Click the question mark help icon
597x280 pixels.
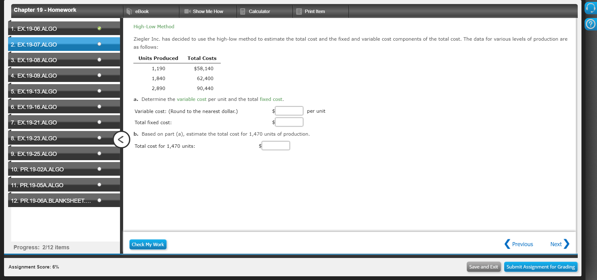[590, 24]
